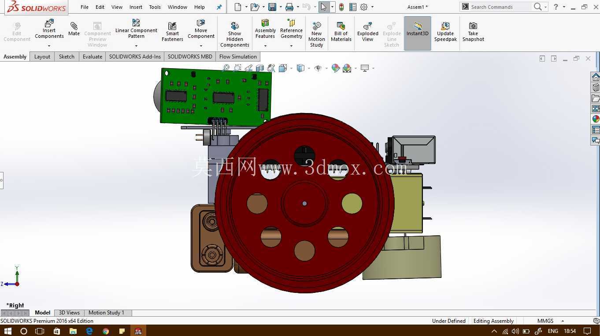Click Show Hidden Components

[x=235, y=34]
